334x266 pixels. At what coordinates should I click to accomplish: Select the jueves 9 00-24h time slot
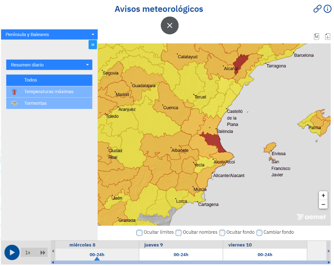point(181,255)
